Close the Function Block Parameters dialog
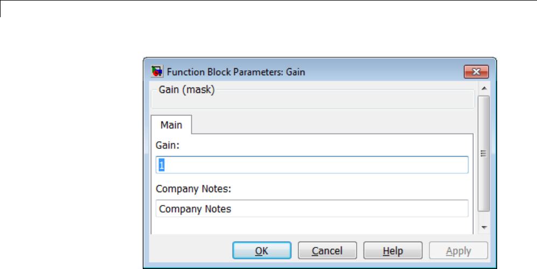The image size is (537, 269). [x=476, y=71]
